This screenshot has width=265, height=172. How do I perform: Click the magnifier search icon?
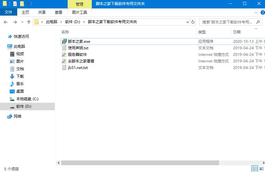258,22
